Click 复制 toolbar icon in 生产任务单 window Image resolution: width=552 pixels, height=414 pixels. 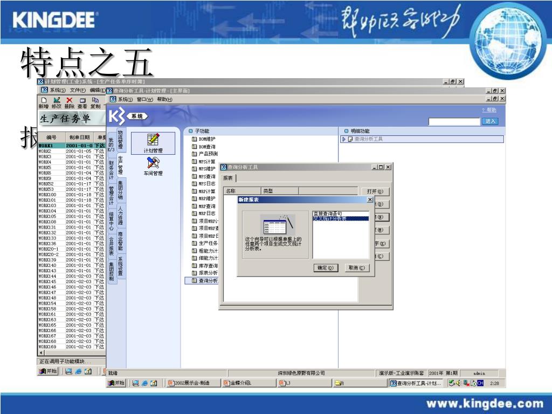click(95, 103)
